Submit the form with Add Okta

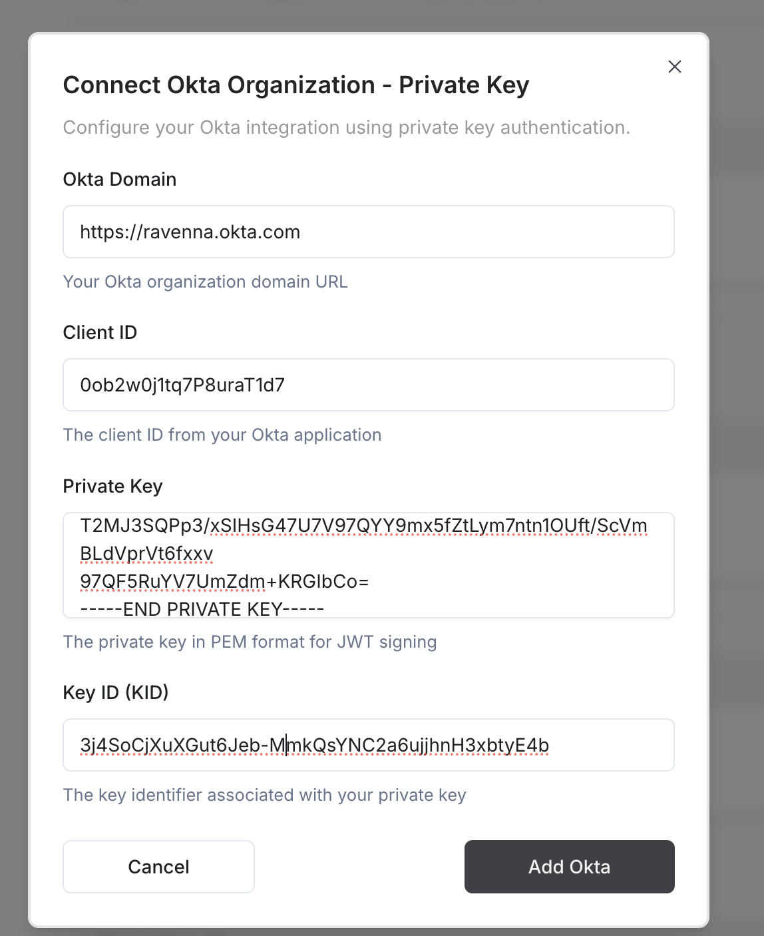coord(569,867)
